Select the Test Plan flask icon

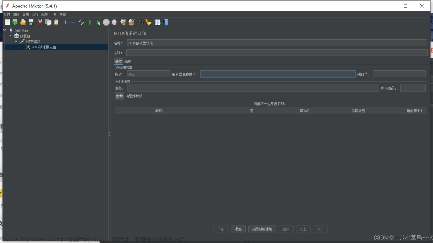11,30
